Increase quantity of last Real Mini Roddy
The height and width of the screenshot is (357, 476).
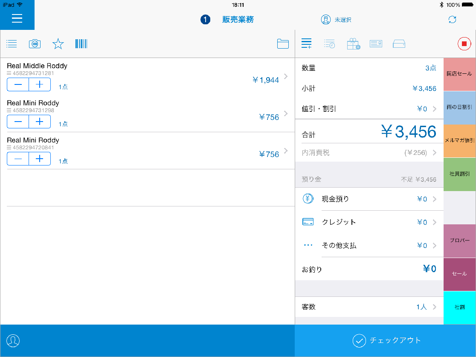tap(40, 159)
